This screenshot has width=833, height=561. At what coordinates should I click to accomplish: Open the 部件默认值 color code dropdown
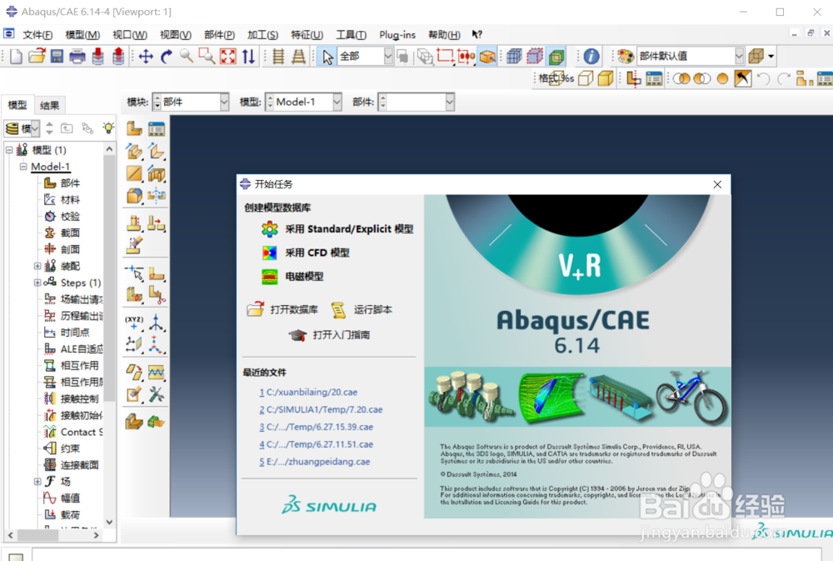[x=739, y=56]
